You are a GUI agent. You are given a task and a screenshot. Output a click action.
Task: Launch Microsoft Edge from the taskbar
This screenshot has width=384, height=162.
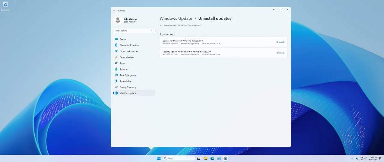click(x=212, y=158)
